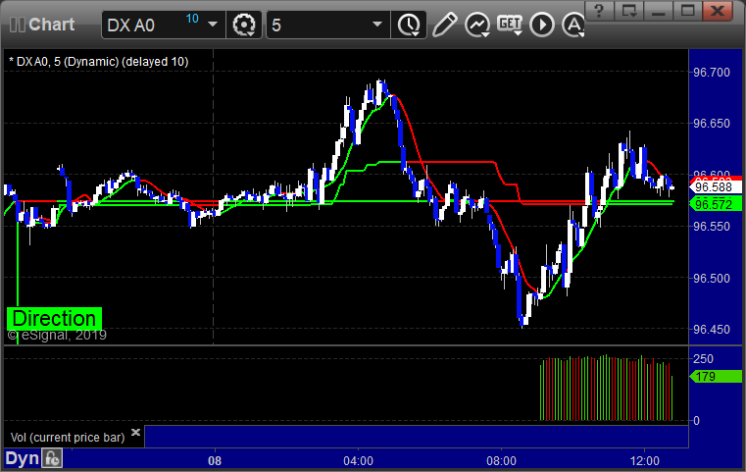Click the 12:00 time axis label
The image size is (746, 472).
point(645,461)
